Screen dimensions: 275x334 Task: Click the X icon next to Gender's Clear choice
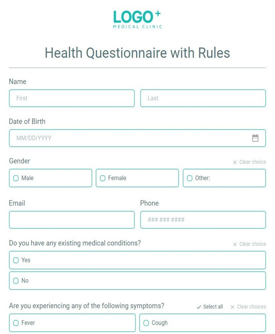(235, 162)
